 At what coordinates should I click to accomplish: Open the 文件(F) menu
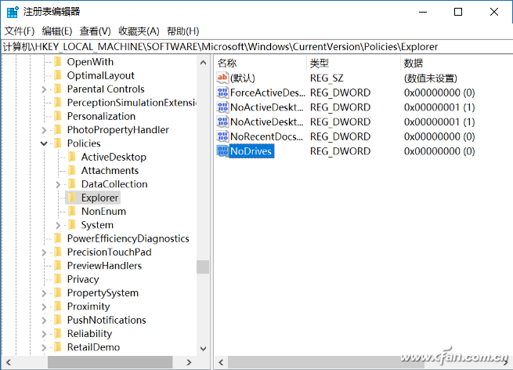(x=20, y=31)
